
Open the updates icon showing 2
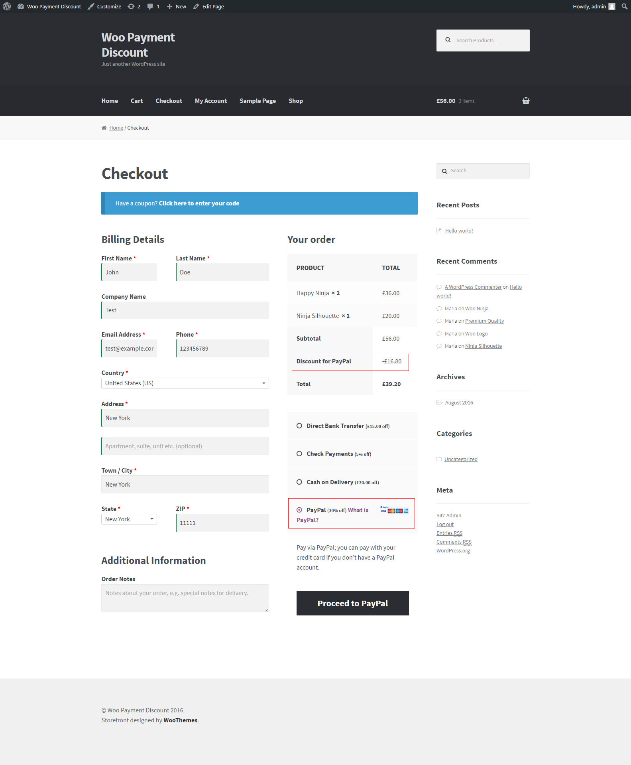[134, 6]
